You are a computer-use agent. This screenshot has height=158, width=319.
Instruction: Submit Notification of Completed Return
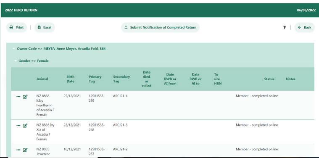pos(160,27)
